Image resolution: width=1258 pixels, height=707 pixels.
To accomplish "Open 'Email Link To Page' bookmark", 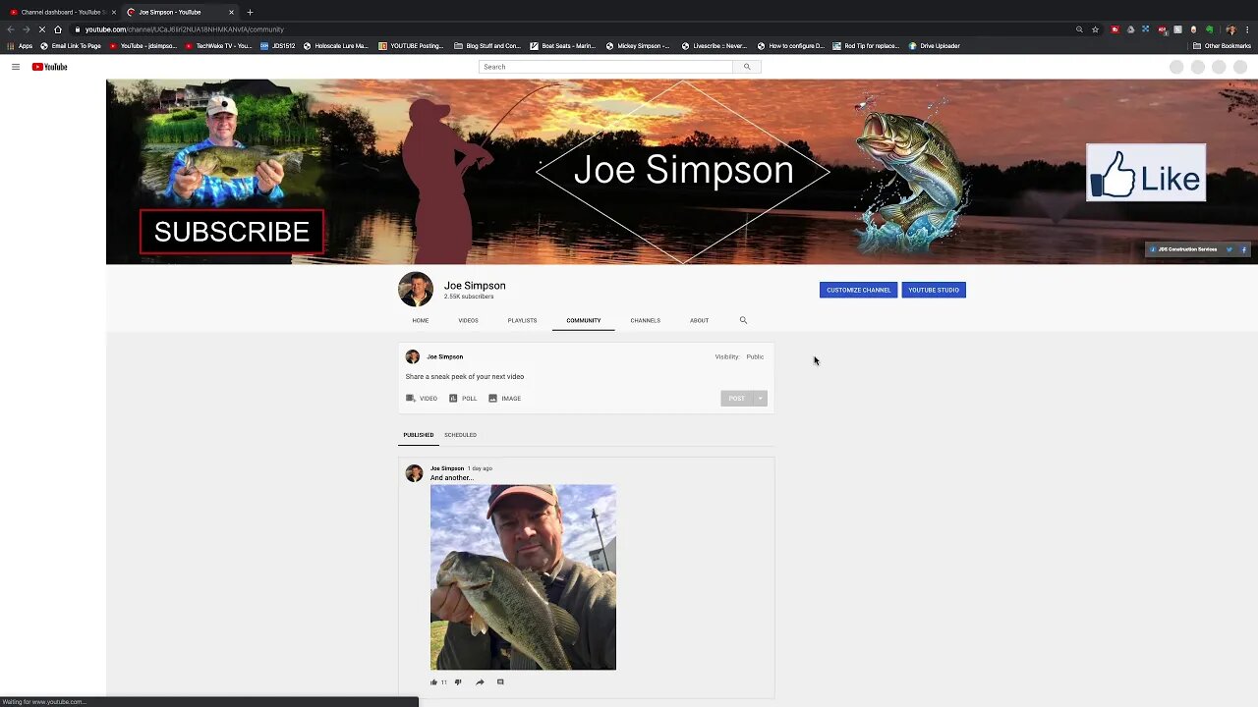I will 71,46.
